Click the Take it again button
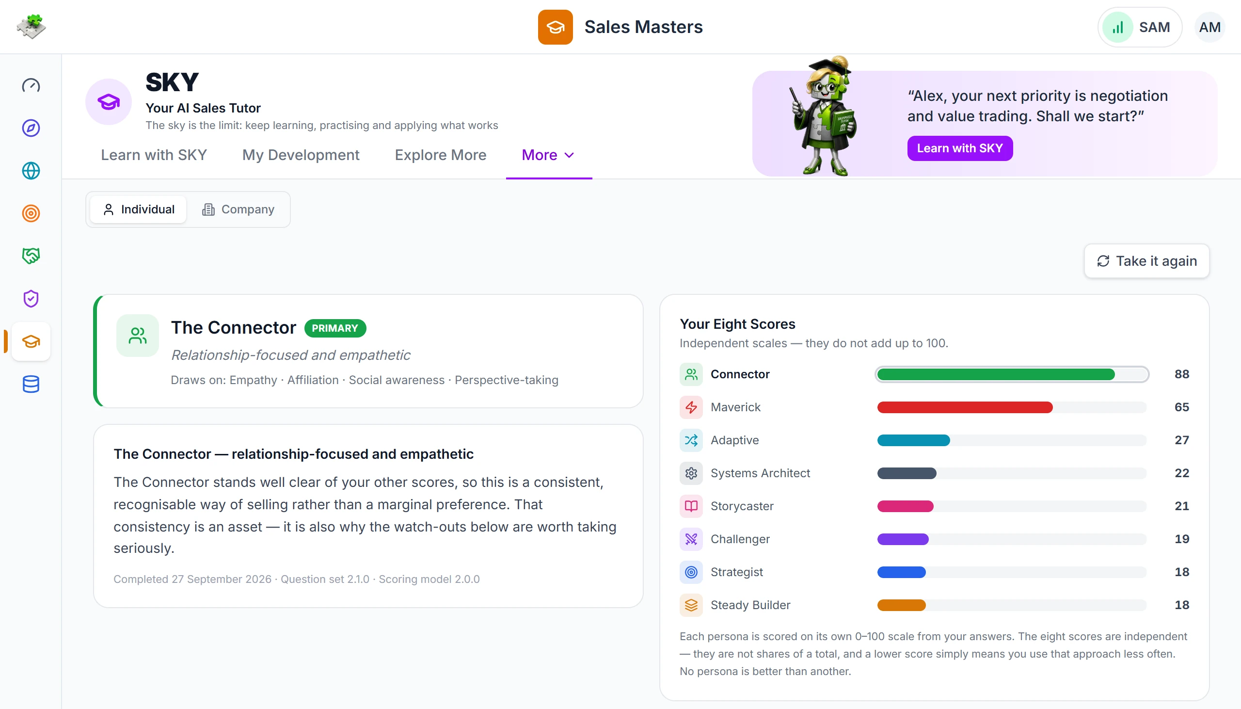Screen dimensions: 1241x709 [1146, 261]
